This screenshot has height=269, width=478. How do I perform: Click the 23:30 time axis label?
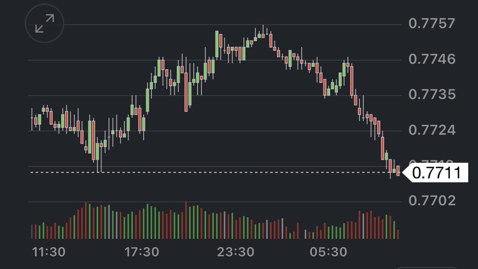pyautogui.click(x=235, y=252)
